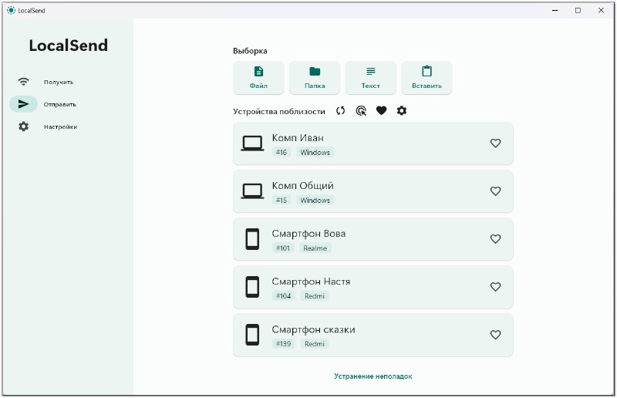
Task: Open send mode gear next to devices
Action: point(401,111)
